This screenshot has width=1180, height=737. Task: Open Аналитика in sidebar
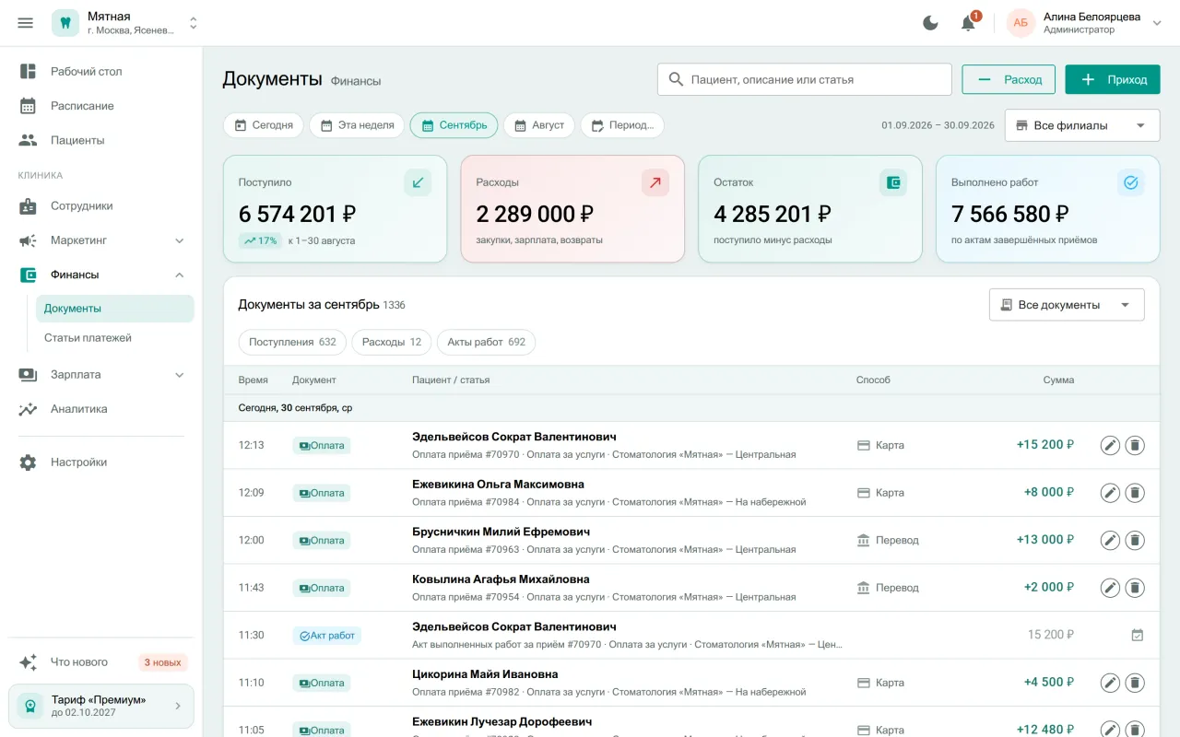click(101, 409)
